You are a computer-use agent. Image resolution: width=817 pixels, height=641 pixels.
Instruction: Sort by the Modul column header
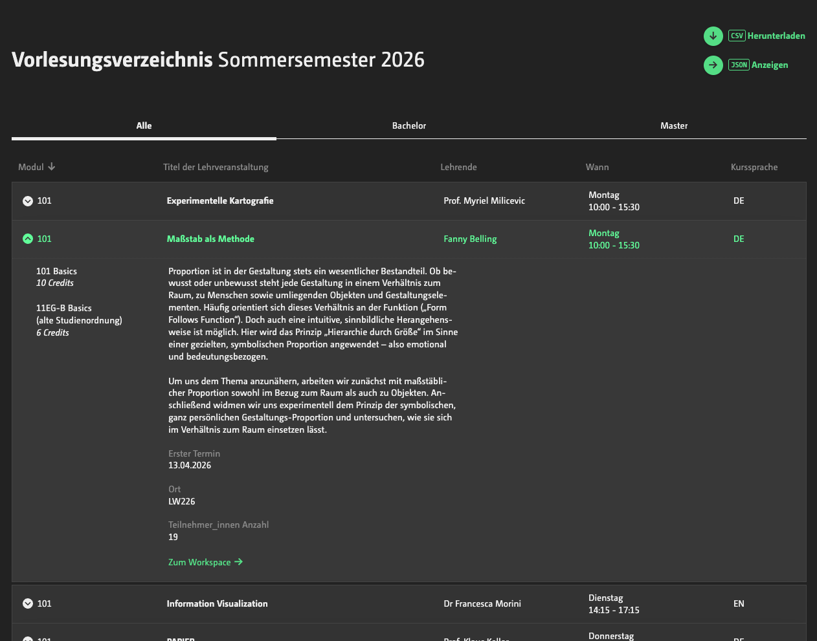[37, 167]
